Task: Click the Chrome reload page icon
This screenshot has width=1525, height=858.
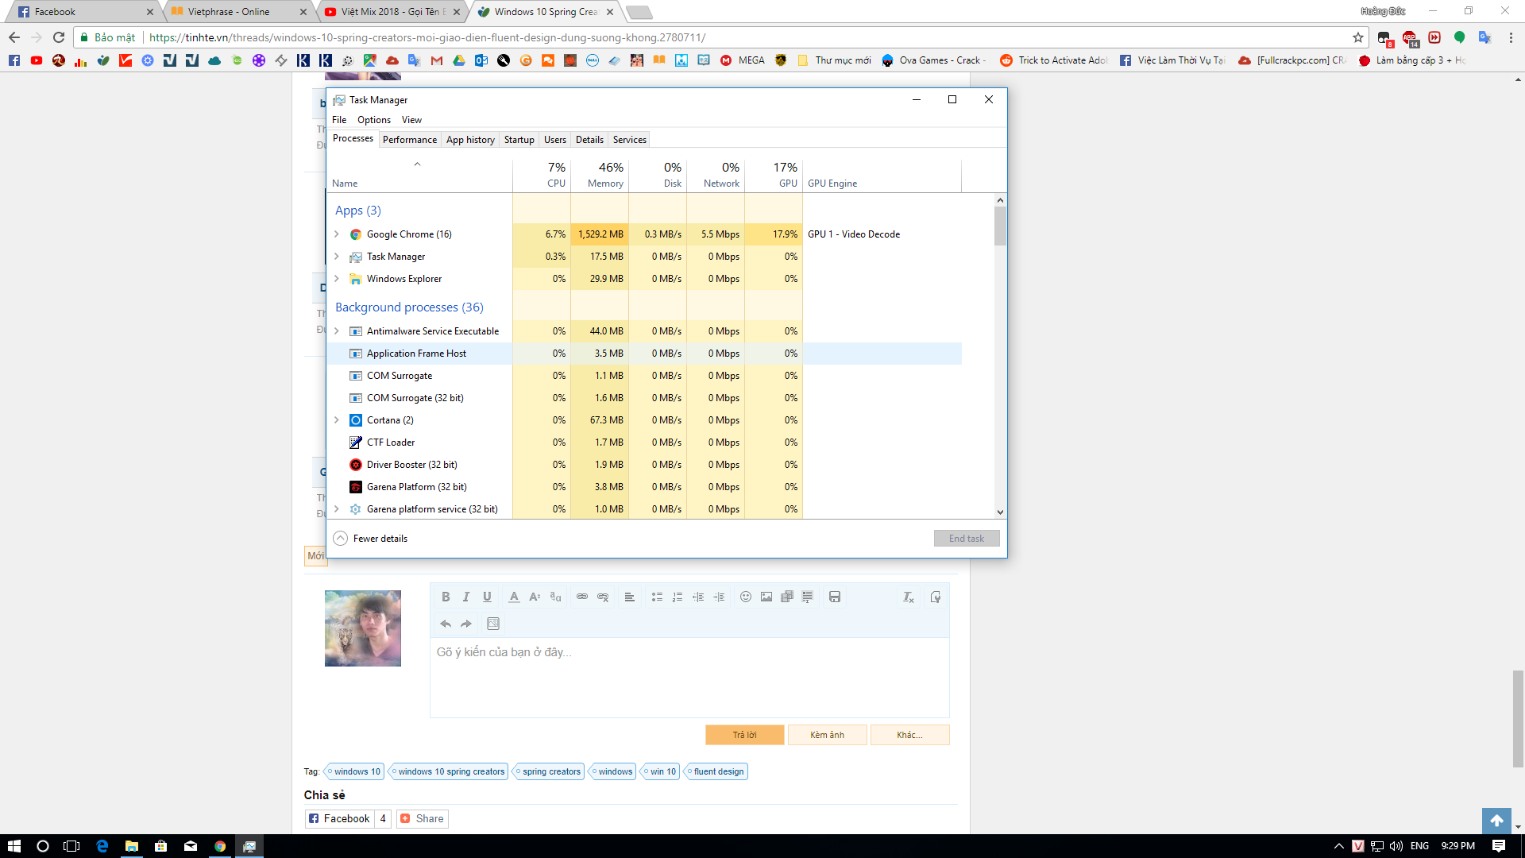Action: (59, 37)
